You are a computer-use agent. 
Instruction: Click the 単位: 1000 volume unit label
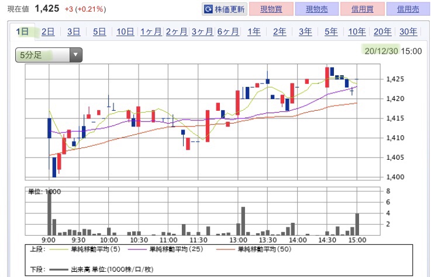click(x=44, y=192)
